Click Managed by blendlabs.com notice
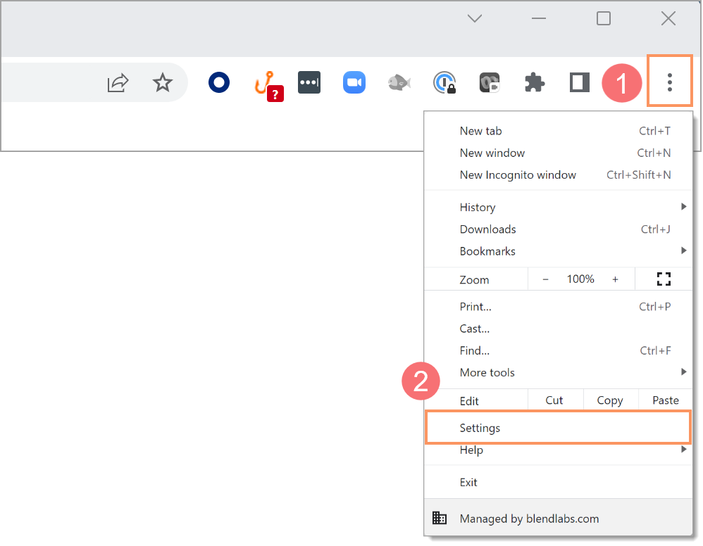Image resolution: width=703 pixels, height=546 pixels. [558, 518]
